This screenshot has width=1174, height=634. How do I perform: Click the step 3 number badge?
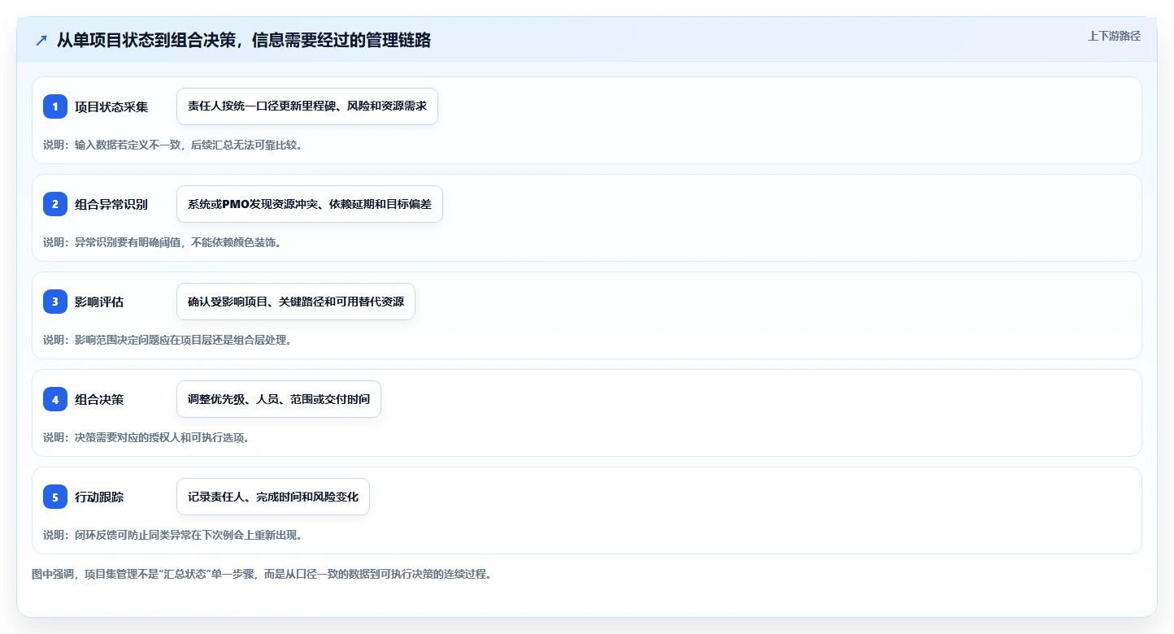click(x=55, y=302)
